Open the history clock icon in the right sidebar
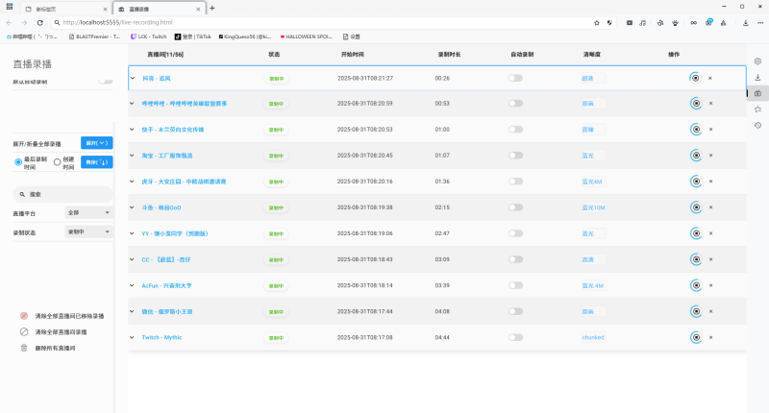769x413 pixels. (x=757, y=126)
